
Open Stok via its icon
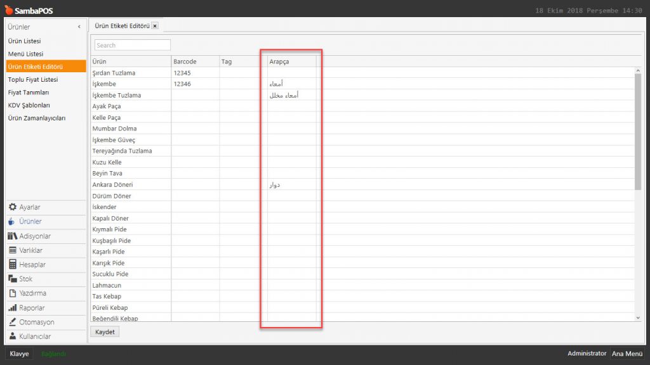(13, 279)
